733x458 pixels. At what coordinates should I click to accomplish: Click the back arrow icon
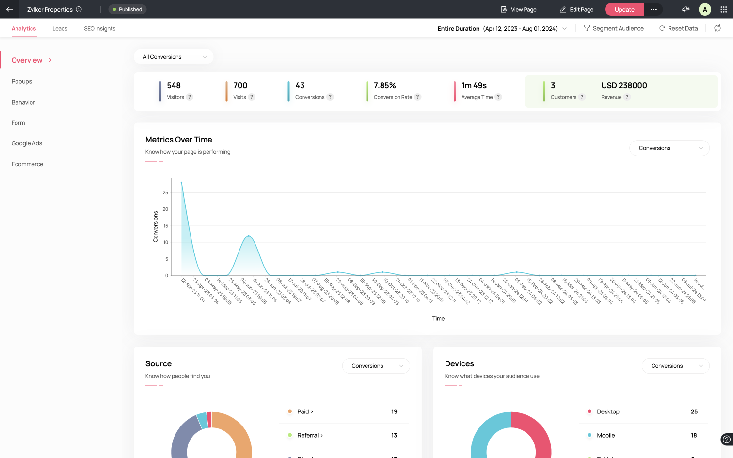point(10,9)
